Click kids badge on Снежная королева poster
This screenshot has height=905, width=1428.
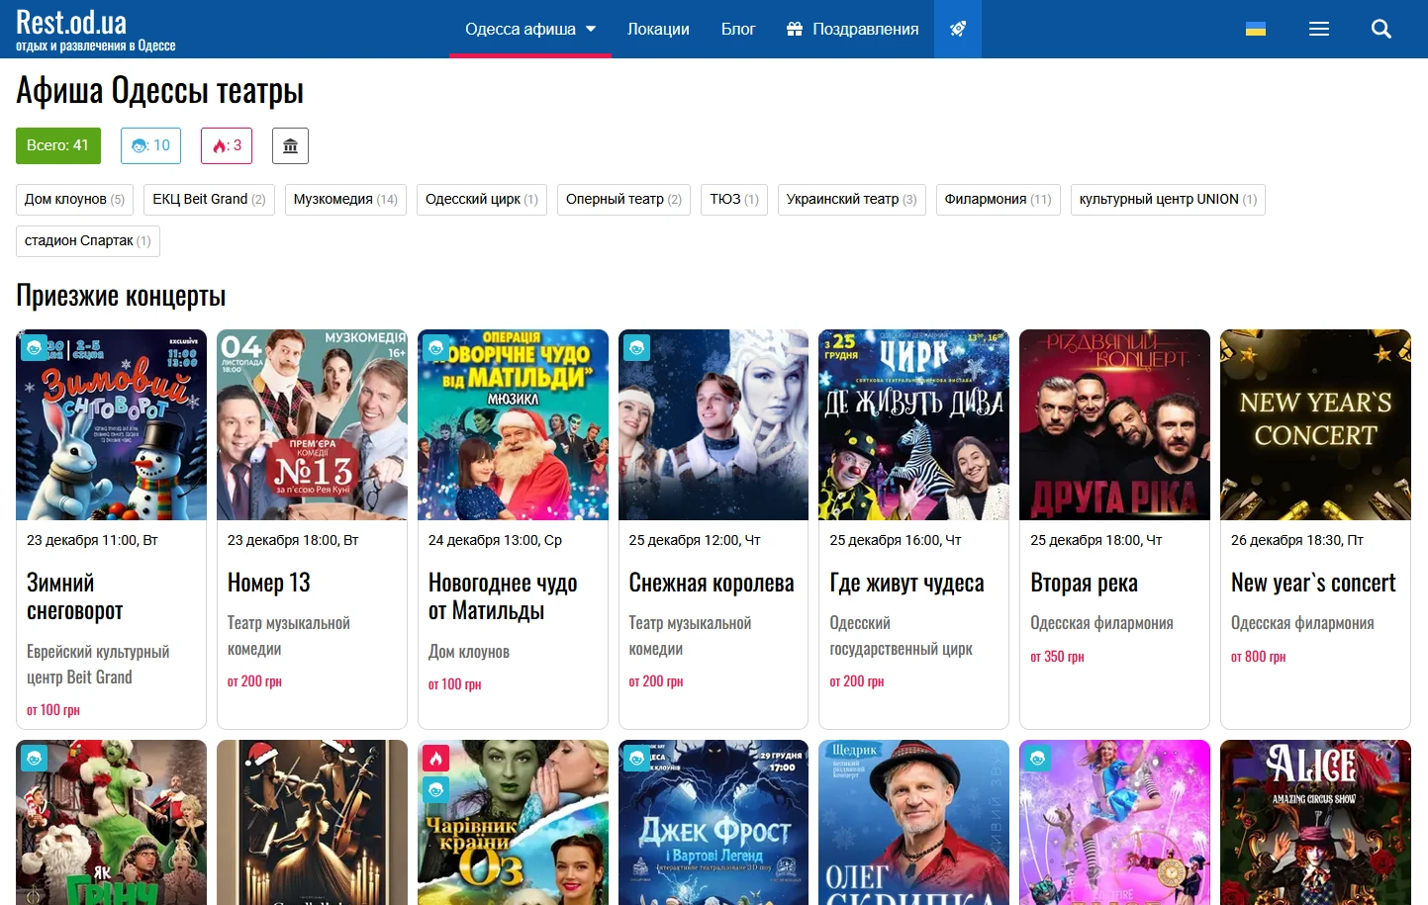[636, 347]
